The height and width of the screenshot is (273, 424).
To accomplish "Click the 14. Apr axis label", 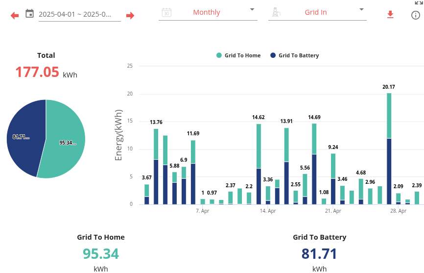I will point(268,211).
